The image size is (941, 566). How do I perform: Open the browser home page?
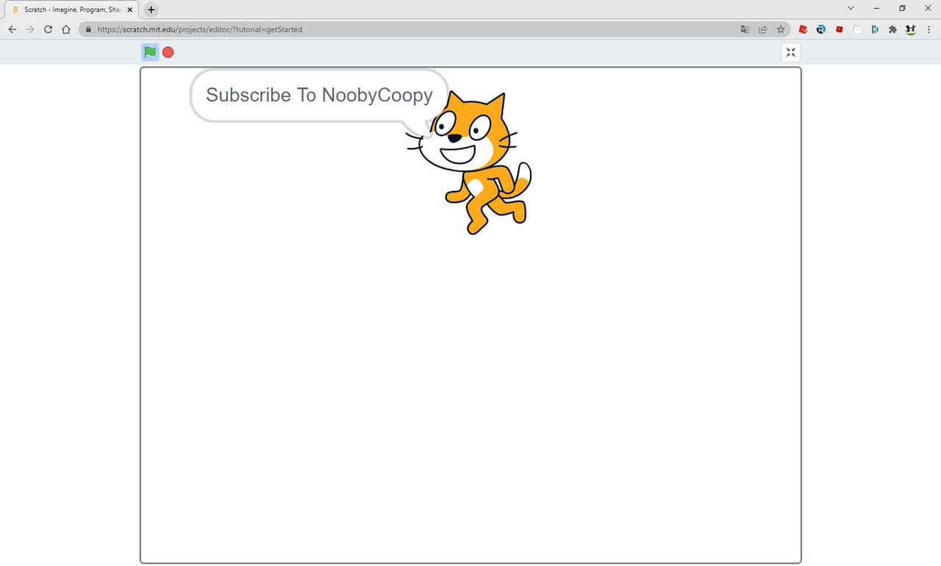(66, 29)
